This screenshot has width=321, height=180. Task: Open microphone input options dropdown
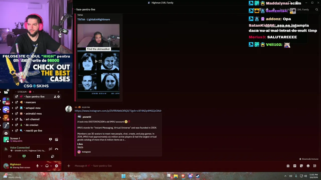tap(41, 166)
